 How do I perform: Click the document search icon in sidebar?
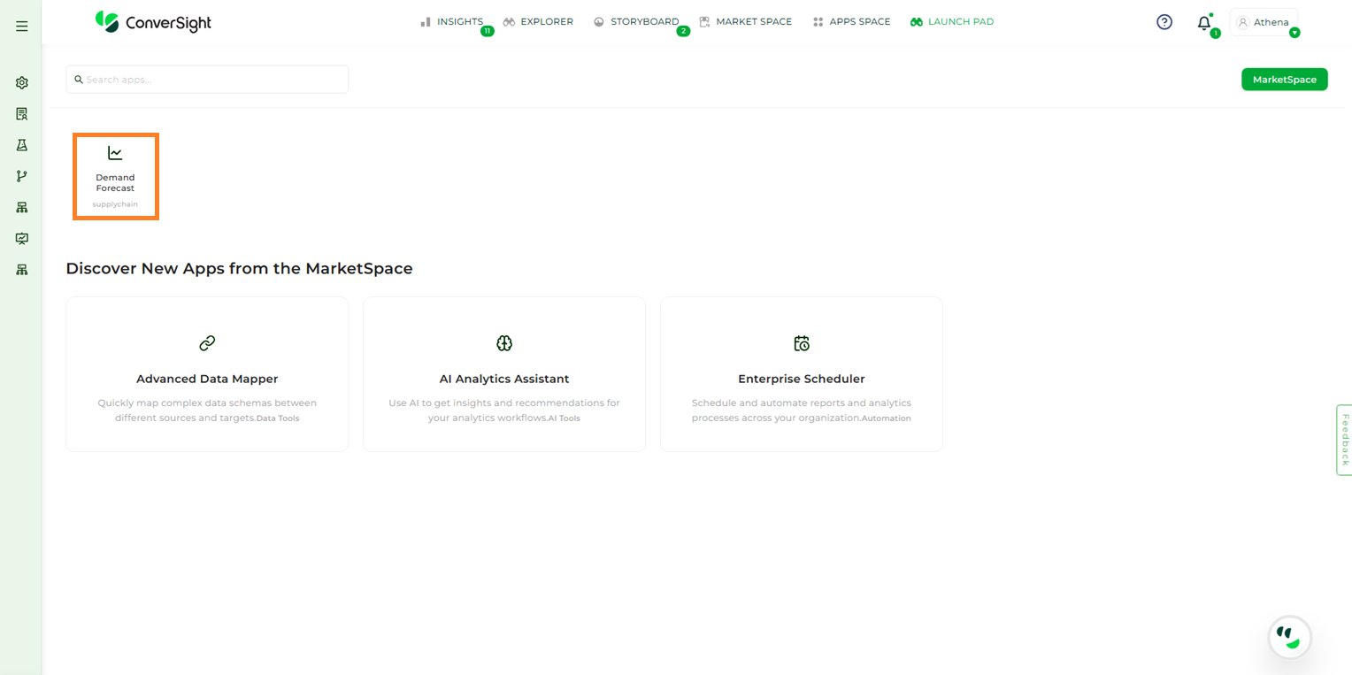click(22, 114)
